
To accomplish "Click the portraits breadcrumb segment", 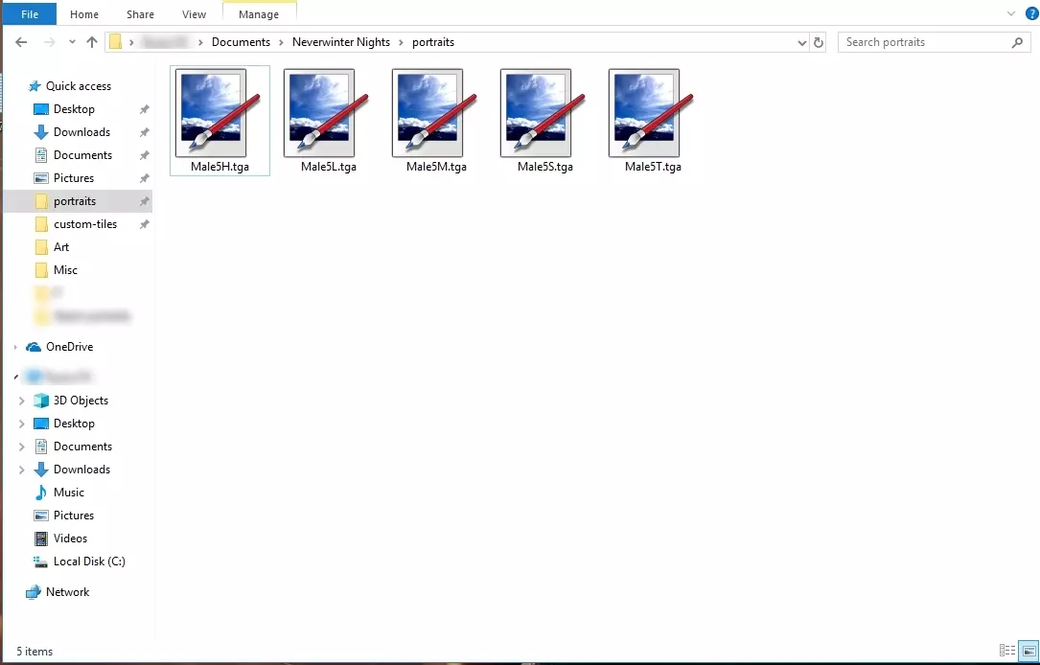I will tap(433, 42).
